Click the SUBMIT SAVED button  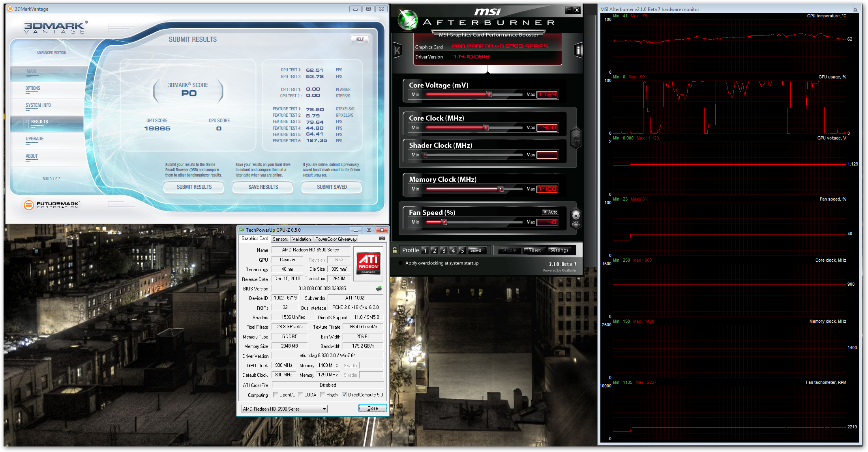[332, 187]
